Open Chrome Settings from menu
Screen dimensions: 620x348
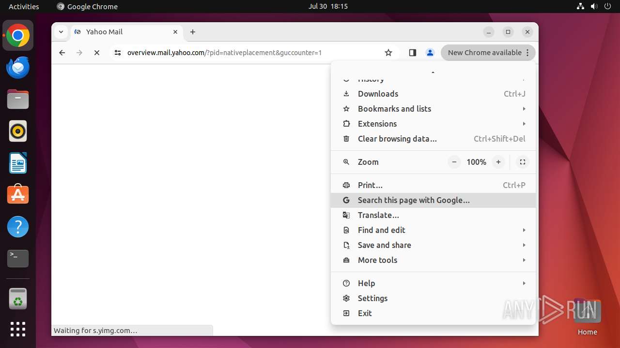433,298
